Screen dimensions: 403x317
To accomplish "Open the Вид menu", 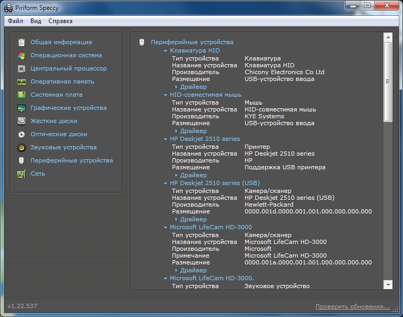I will (x=36, y=21).
